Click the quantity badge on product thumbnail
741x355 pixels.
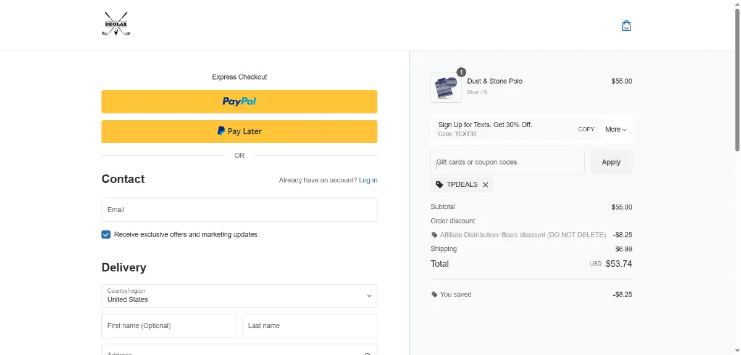(461, 72)
